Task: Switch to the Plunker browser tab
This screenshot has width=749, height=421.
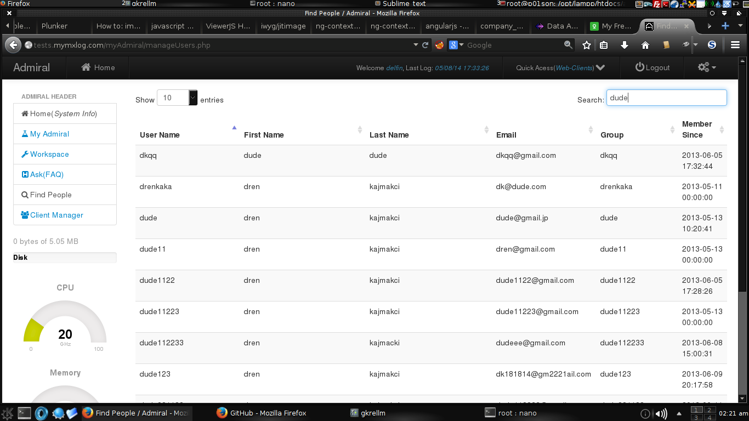Action: coord(55,26)
